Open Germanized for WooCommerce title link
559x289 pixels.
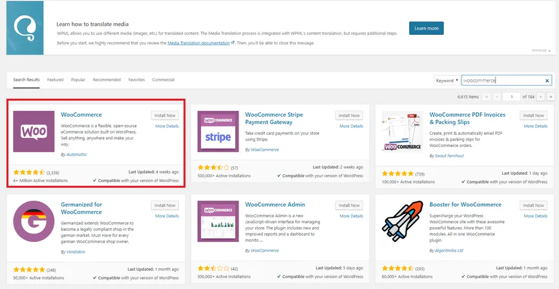tap(81, 208)
